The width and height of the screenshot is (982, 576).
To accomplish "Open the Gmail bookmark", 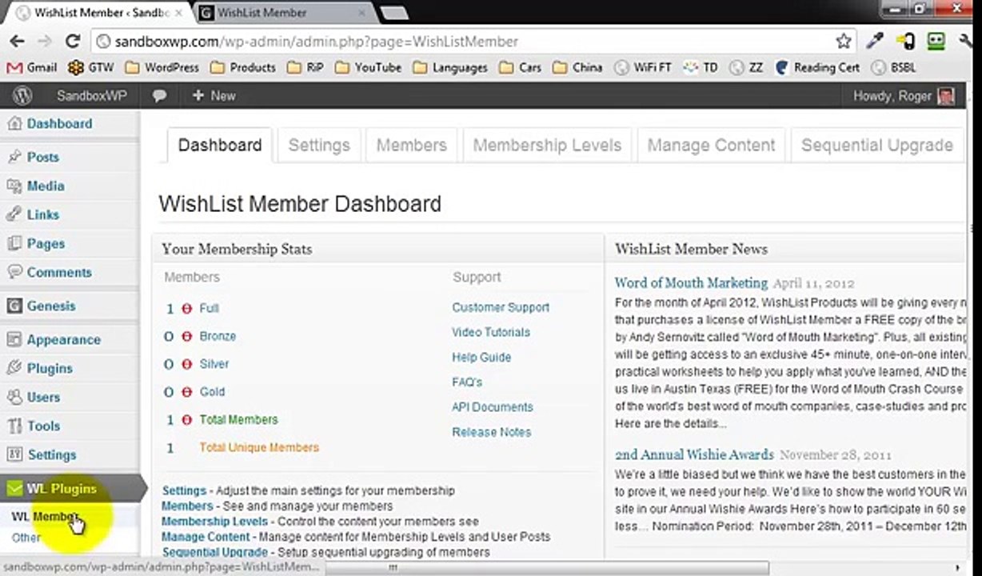I will (x=32, y=68).
